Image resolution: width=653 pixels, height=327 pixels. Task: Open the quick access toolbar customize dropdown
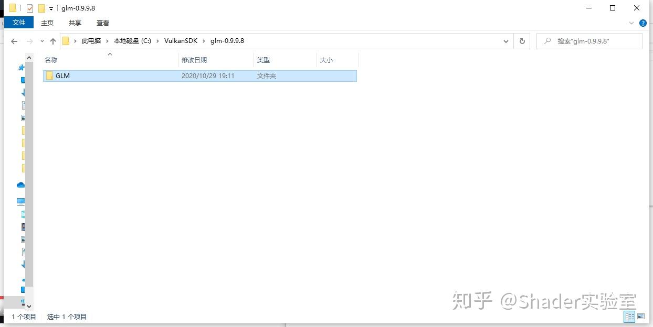tap(51, 8)
